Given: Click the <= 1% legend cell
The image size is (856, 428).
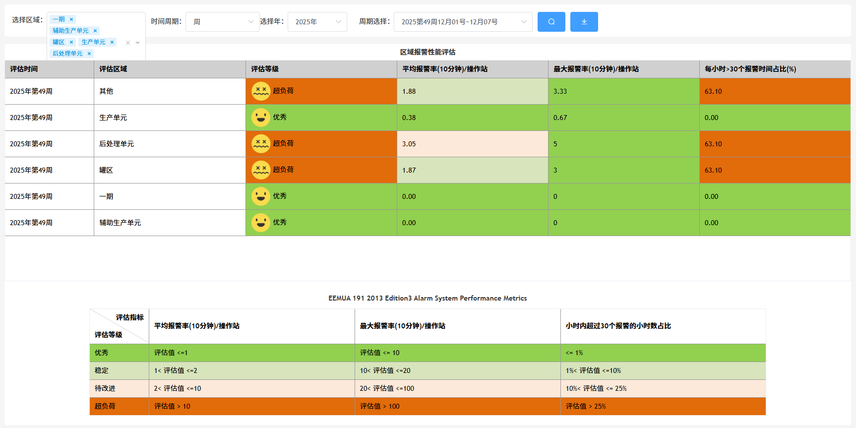Looking at the screenshot, I should click(x=663, y=353).
